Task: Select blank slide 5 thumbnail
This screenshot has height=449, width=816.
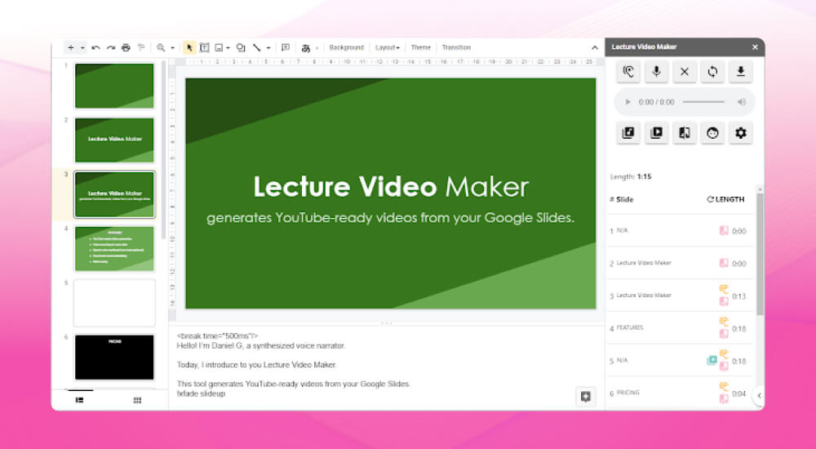Action: pyautogui.click(x=114, y=303)
